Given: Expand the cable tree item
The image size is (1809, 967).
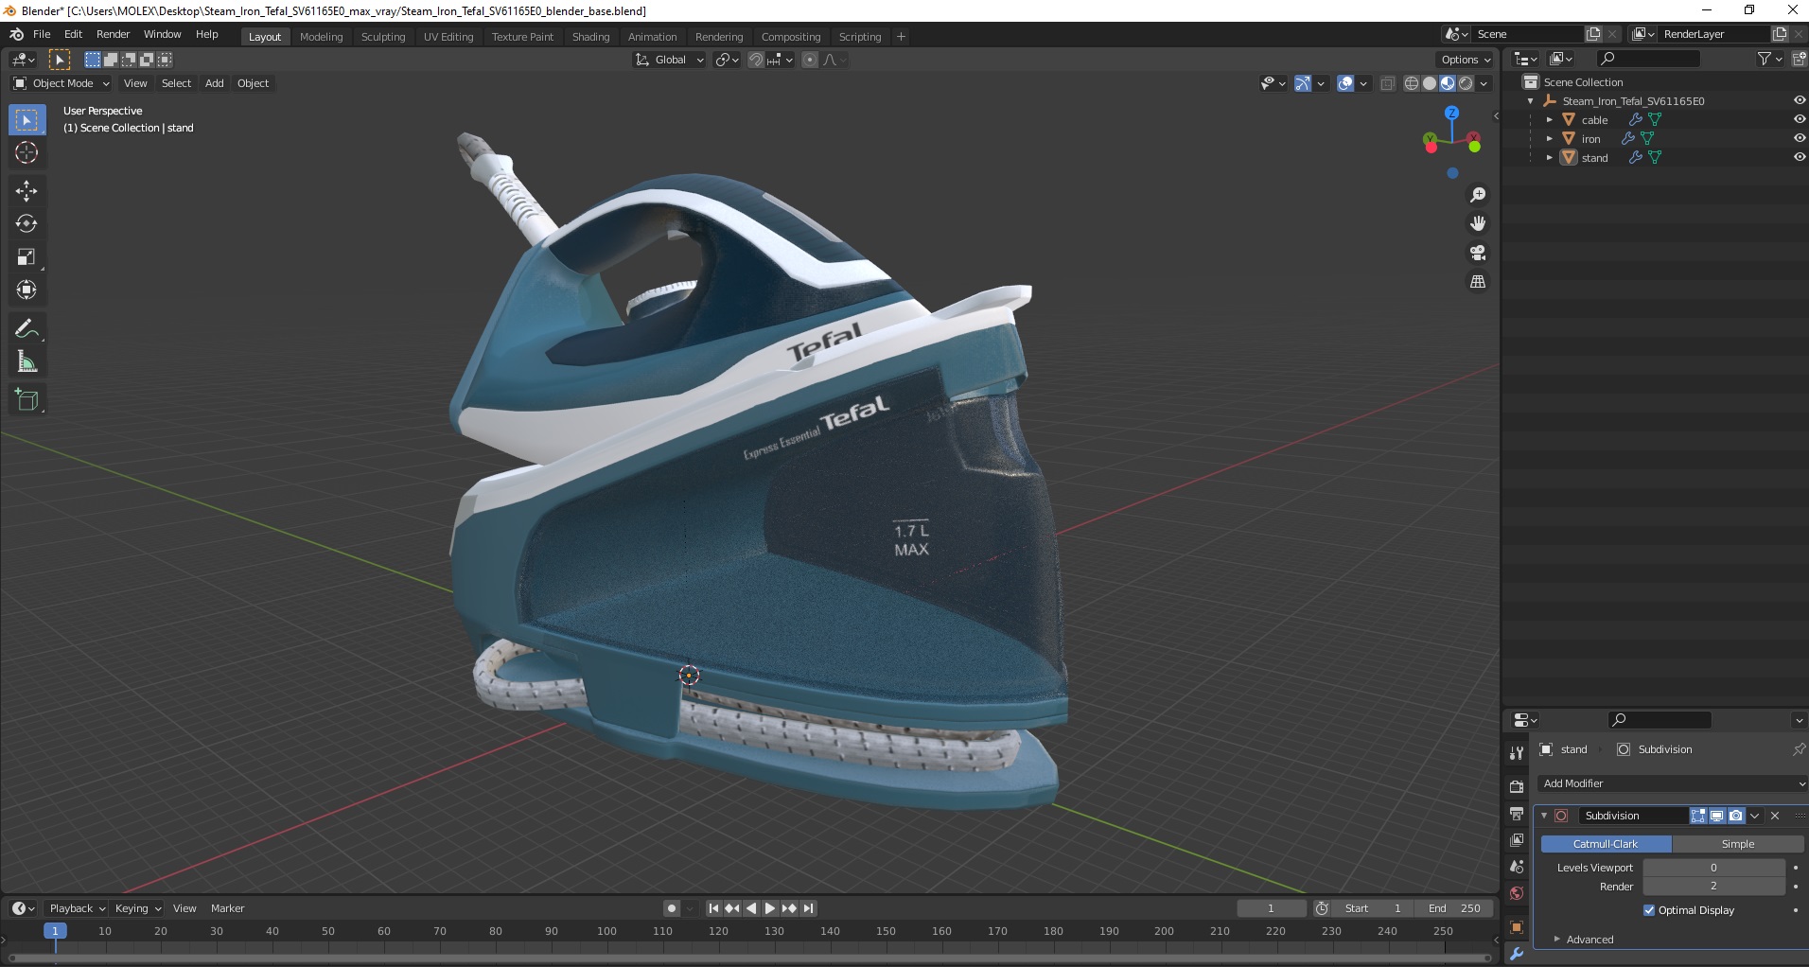Looking at the screenshot, I should [x=1550, y=120].
